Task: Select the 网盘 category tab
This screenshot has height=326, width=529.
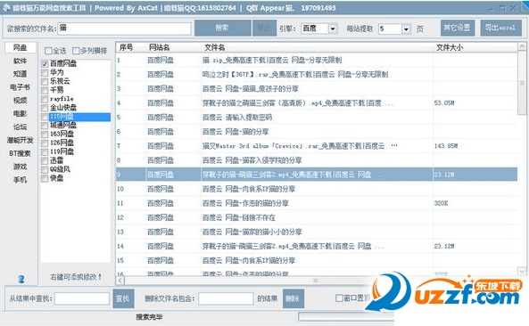Action: 21,48
